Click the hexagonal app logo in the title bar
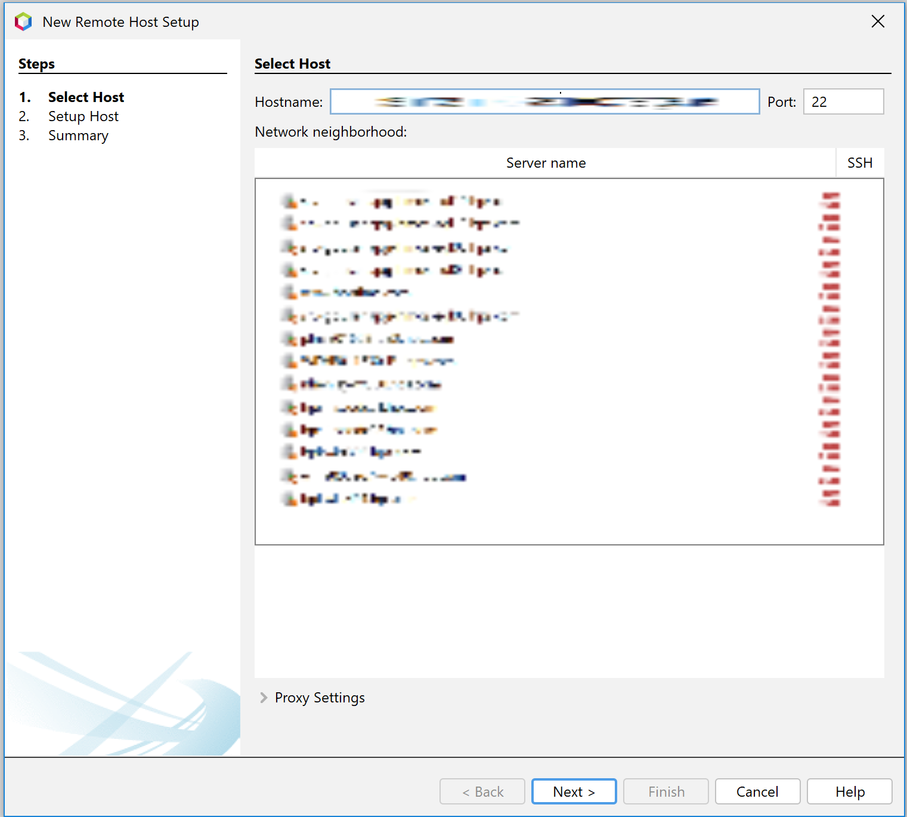This screenshot has width=907, height=817. 23,21
